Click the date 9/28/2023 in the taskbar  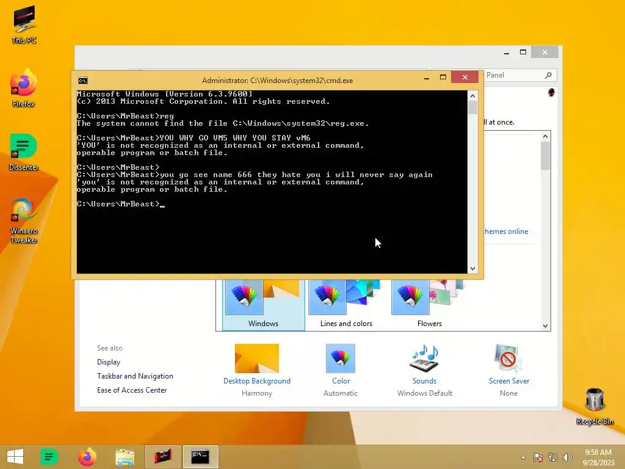pyautogui.click(x=599, y=463)
